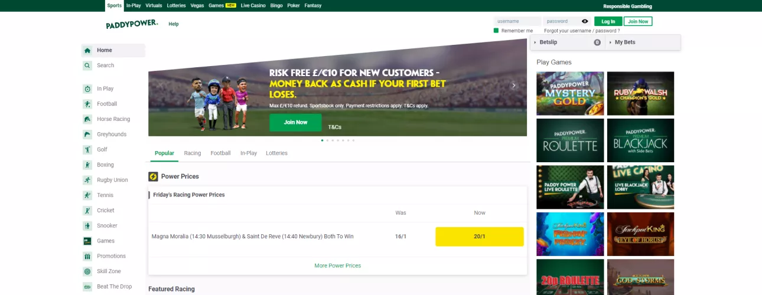Viewport: 762px width, 295px height.
Task: Tick the Remember me checkbox
Action: 496,31
